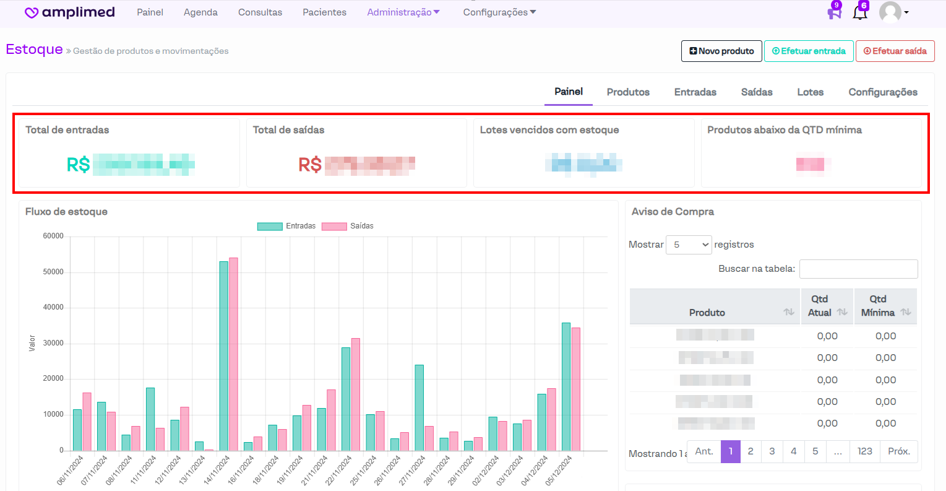The height and width of the screenshot is (491, 946).
Task: Click the Buscar na tabela search field
Action: 858,269
